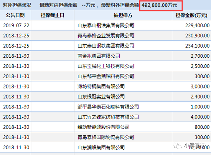The image size is (211, 155).
Task: Select 维动新能源股份有限公司 company name
Action: 104,127
